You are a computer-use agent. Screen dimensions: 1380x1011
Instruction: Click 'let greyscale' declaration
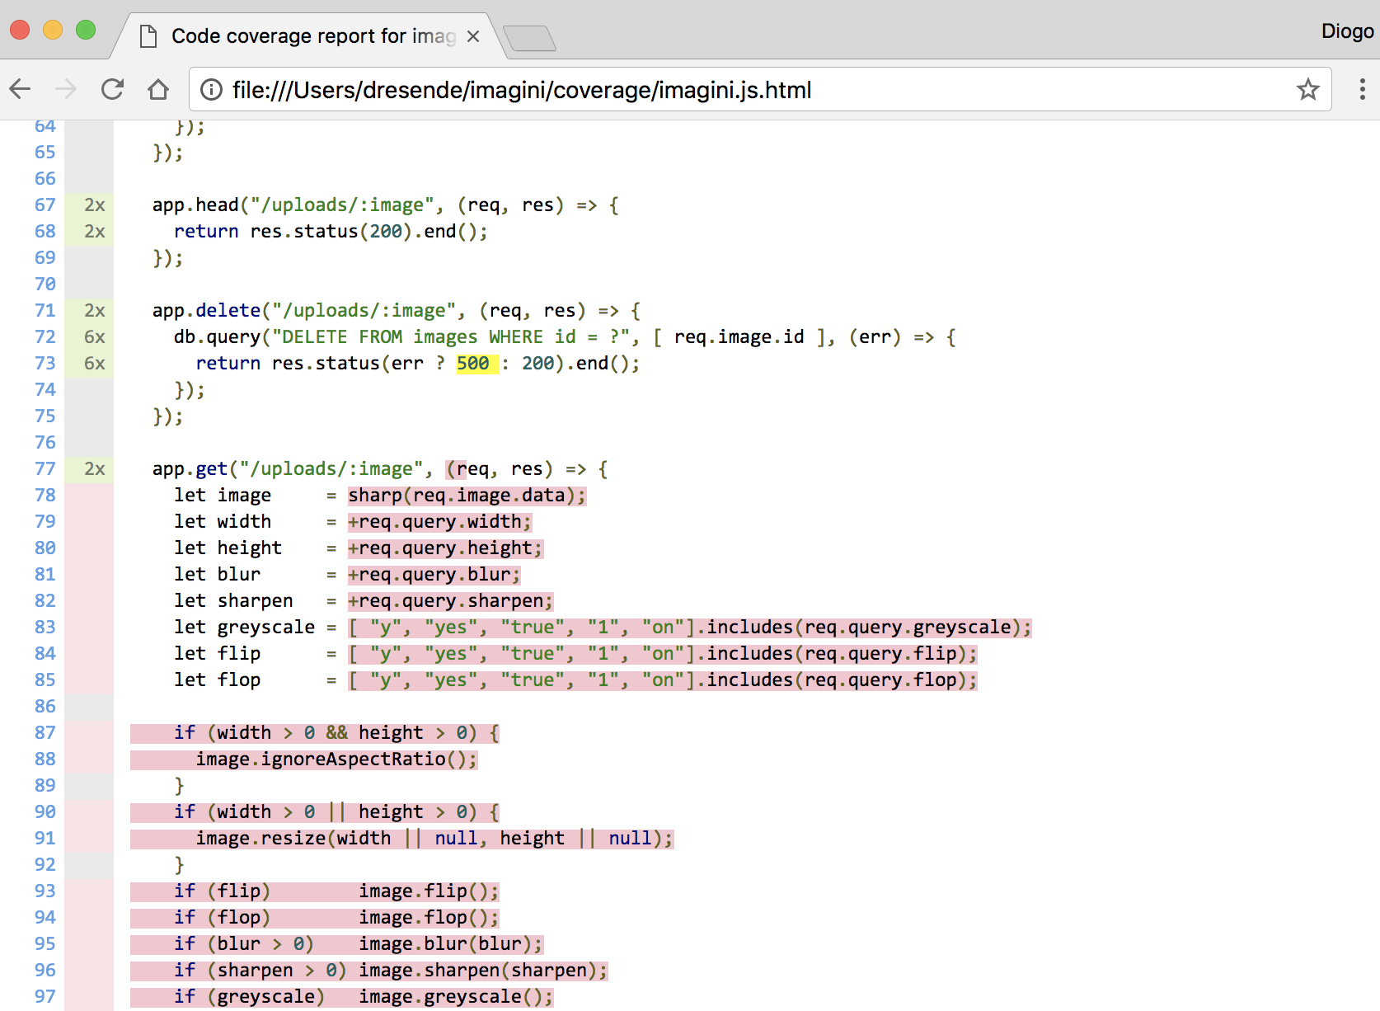[x=244, y=628]
